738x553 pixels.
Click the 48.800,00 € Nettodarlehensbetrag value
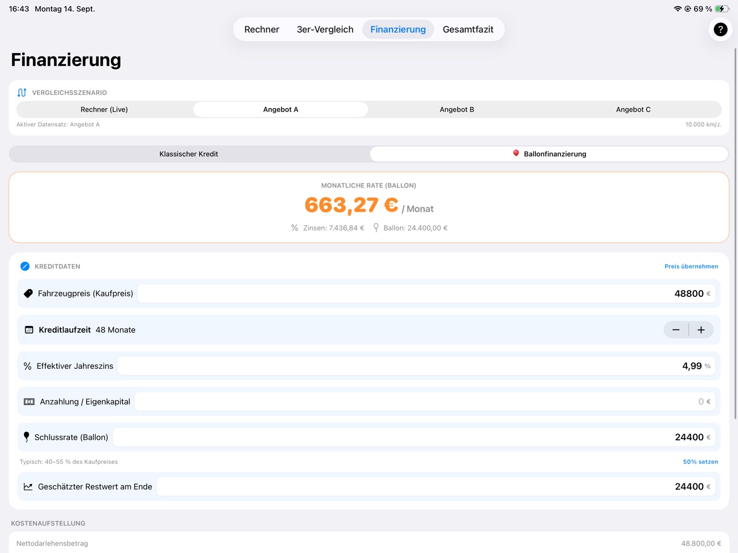(x=701, y=543)
